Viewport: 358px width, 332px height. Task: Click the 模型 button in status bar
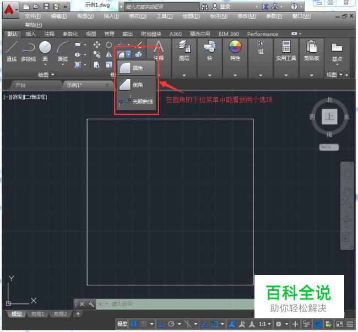tap(122, 324)
